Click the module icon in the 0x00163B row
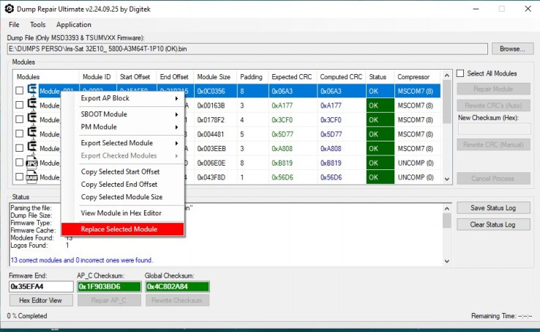 point(32,104)
